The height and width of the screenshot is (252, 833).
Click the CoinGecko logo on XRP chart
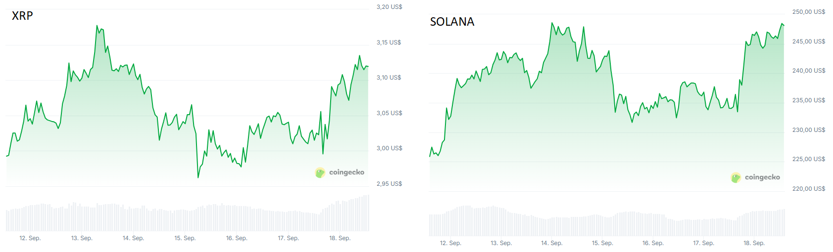340,172
